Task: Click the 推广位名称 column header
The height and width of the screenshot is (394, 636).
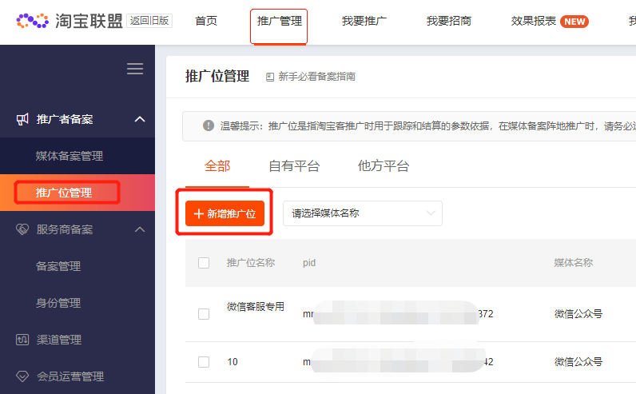Action: point(251,263)
